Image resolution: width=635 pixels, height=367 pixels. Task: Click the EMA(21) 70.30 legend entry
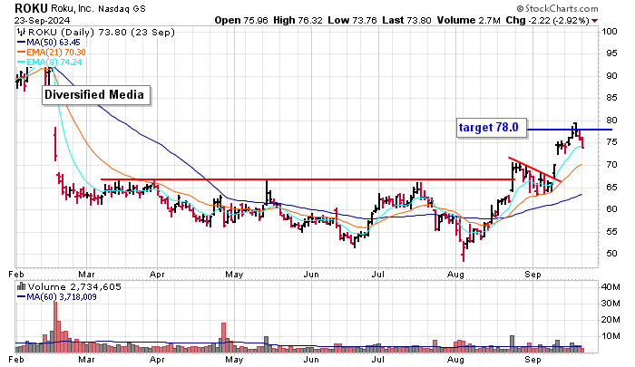pyautogui.click(x=52, y=53)
